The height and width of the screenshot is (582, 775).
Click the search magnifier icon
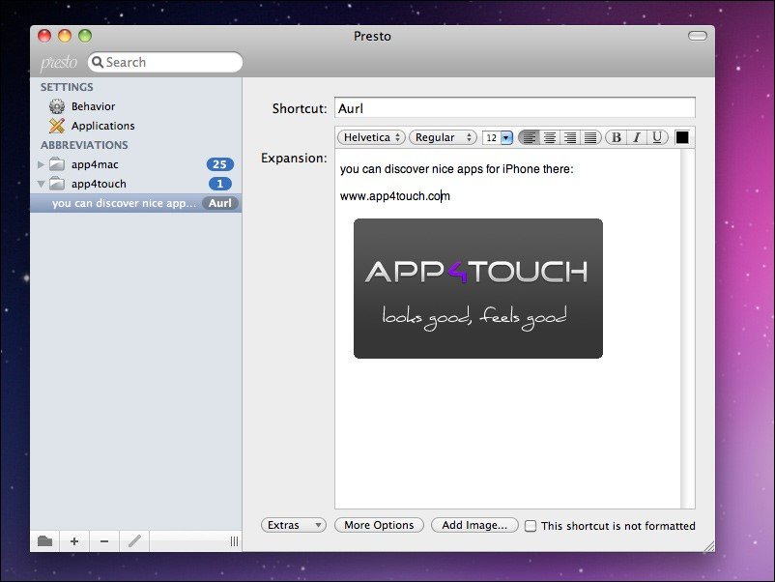click(x=98, y=62)
